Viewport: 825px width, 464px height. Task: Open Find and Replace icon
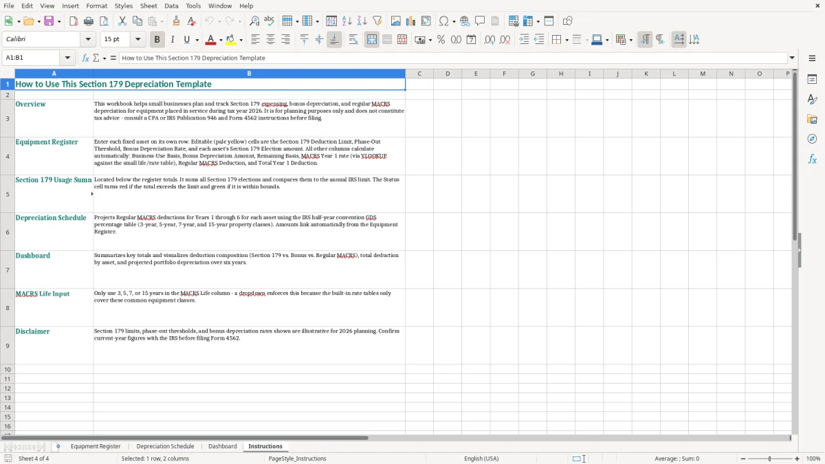click(254, 21)
